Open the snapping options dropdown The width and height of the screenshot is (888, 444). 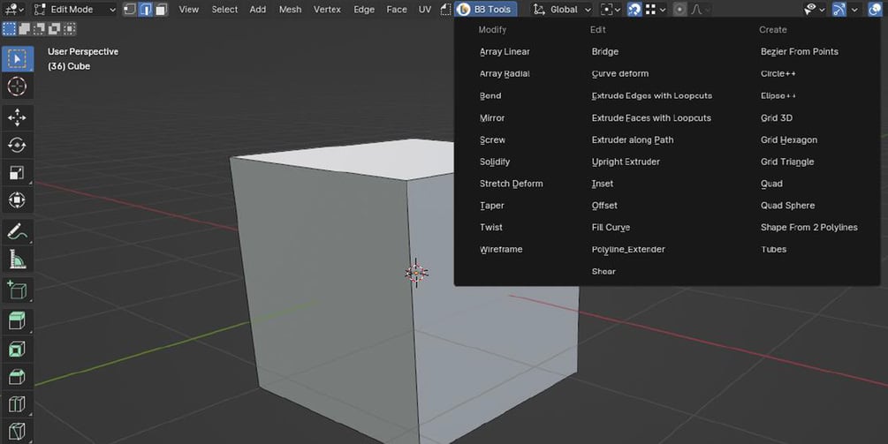[x=656, y=9]
